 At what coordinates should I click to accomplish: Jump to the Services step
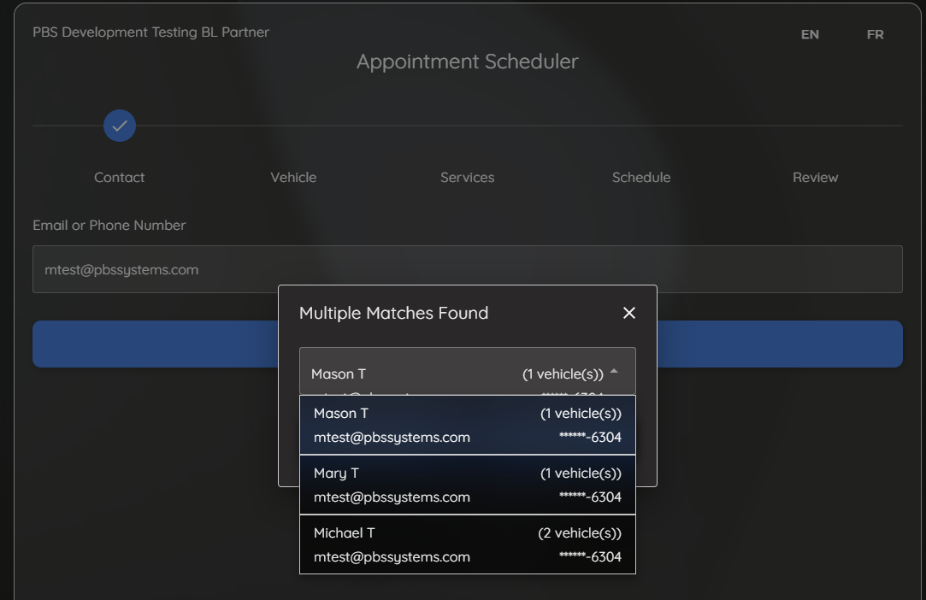(467, 178)
